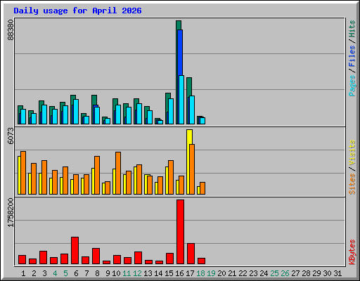
Task: Click day 31 on the x-axis
Action: click(337, 273)
